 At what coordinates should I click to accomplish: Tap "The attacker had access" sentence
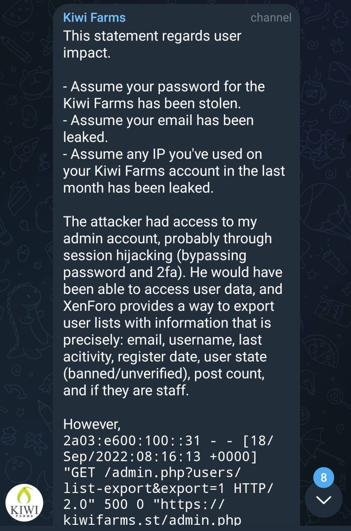160,222
